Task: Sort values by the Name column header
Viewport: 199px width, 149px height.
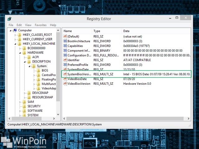Action: click(77, 31)
